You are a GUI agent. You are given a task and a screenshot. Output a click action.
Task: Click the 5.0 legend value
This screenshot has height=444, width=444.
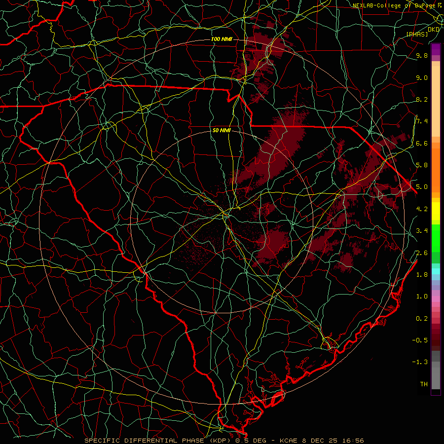pyautogui.click(x=422, y=187)
